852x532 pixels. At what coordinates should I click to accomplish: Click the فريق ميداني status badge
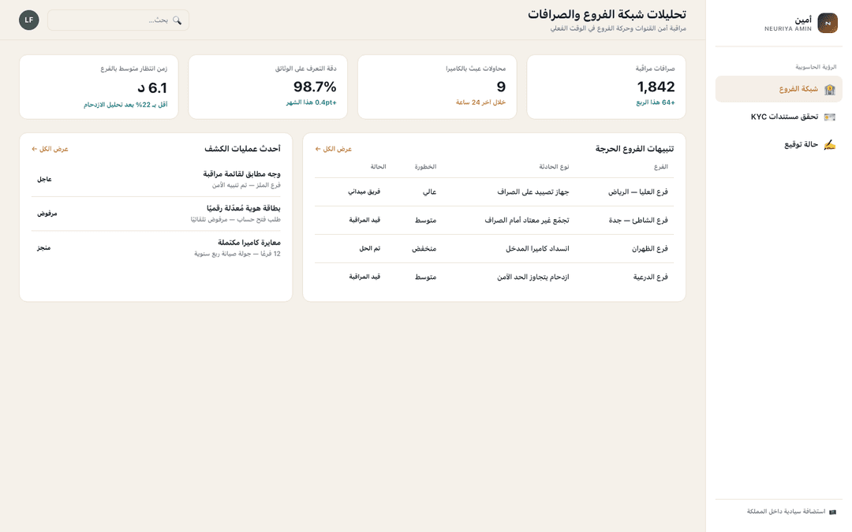pos(364,192)
